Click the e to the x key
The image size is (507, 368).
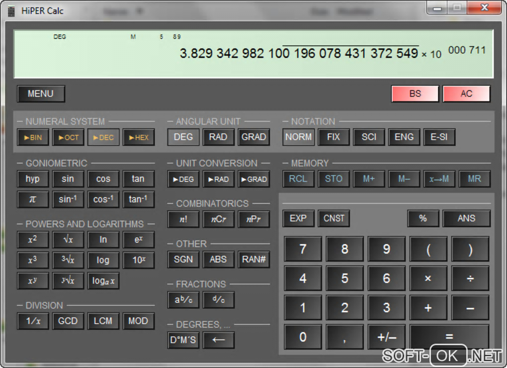tap(139, 240)
